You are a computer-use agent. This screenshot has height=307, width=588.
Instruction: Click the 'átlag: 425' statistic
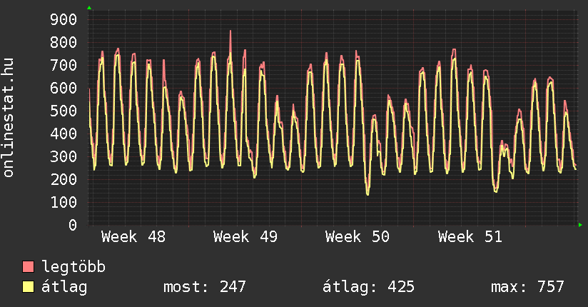[x=368, y=287]
